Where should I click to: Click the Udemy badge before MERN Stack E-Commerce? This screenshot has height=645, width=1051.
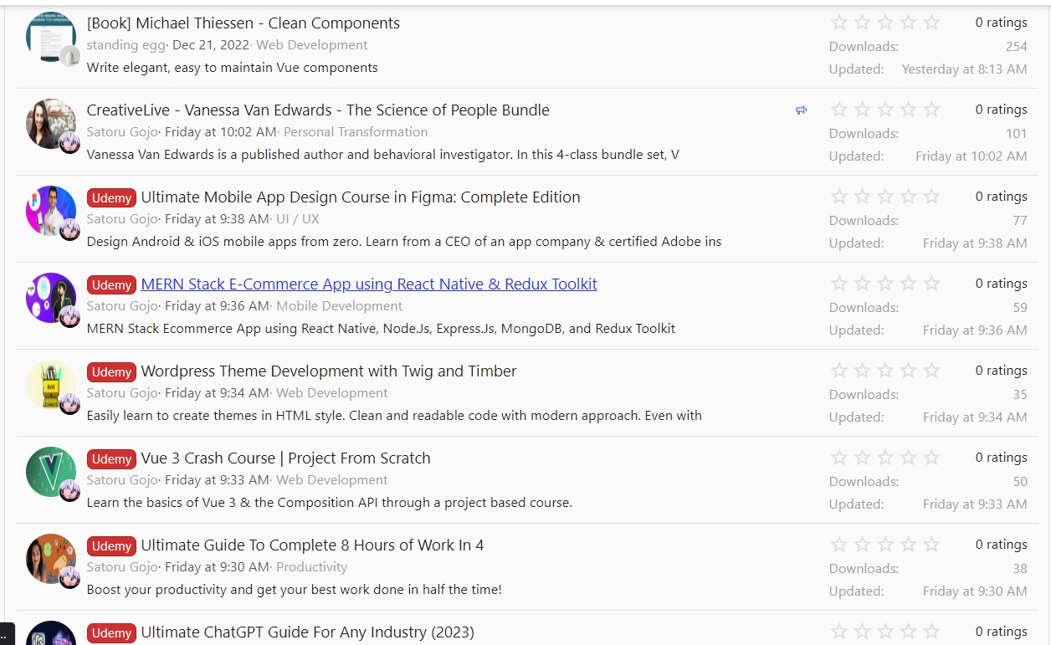(111, 285)
